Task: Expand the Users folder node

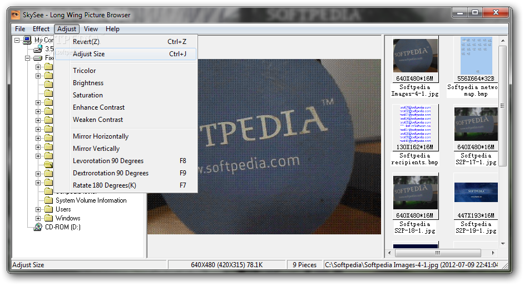Action: [x=38, y=209]
